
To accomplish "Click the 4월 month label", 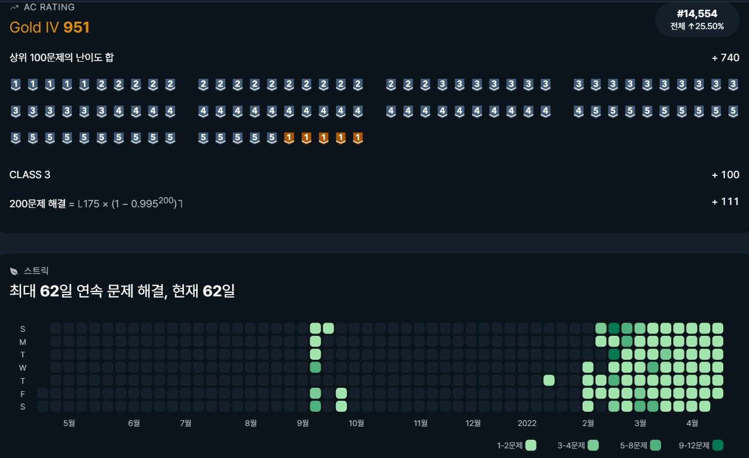I will click(692, 423).
